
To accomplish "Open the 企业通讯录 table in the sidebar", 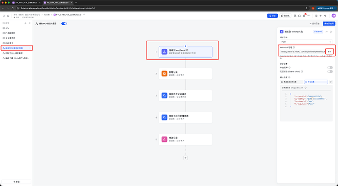I will 16,38.
